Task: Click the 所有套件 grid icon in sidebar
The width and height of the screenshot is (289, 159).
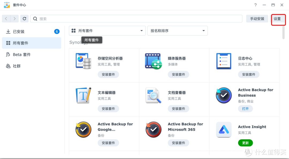Action: pyautogui.click(x=8, y=43)
